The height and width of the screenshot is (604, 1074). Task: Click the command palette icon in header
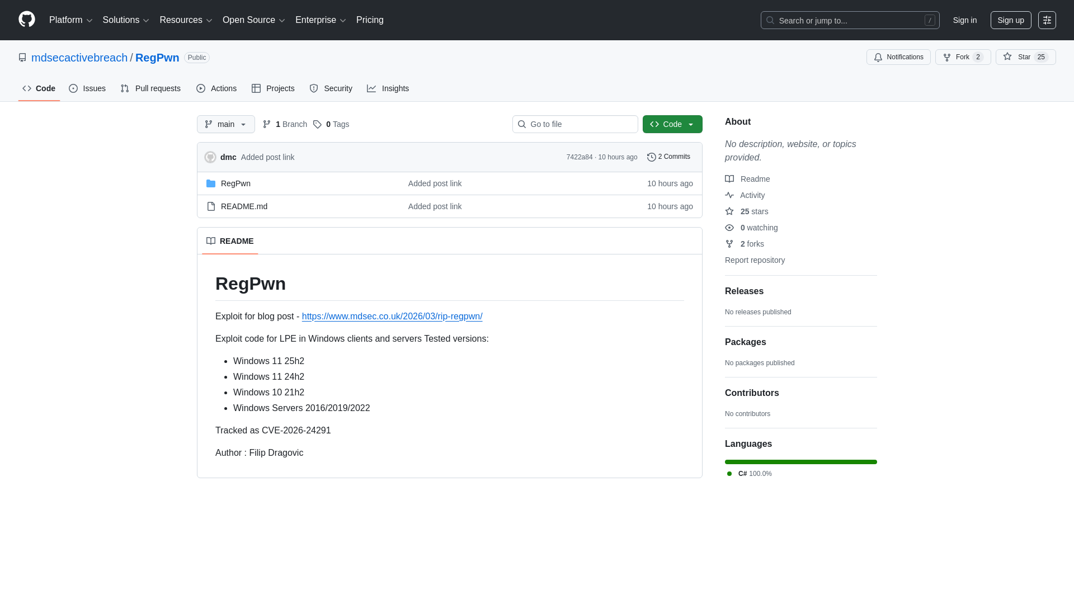coord(1047,20)
